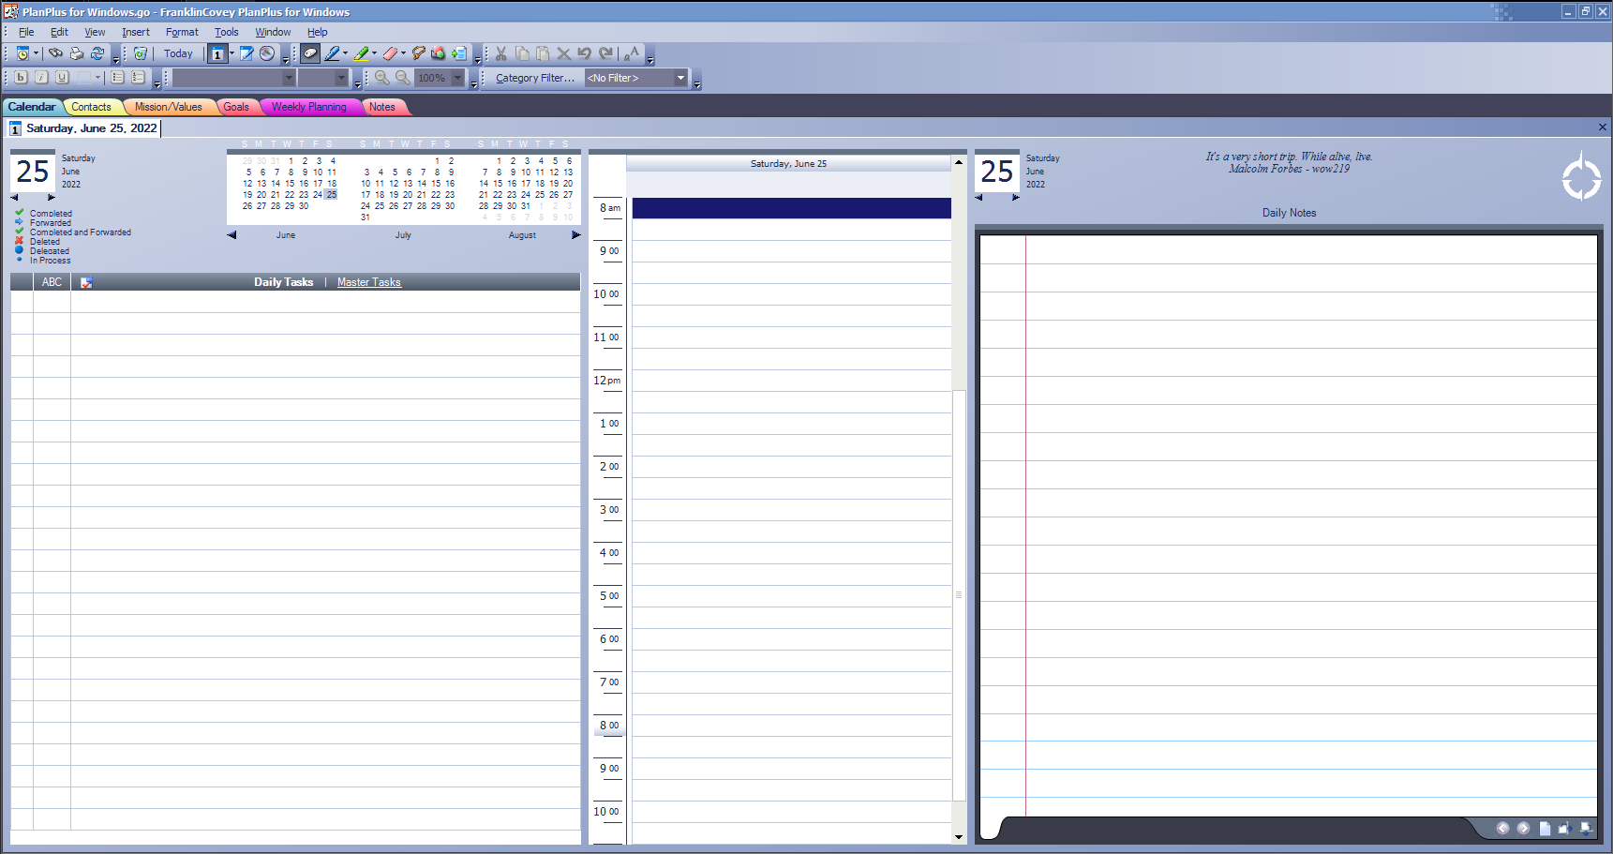Advance mini calendars using the right arrow

(x=575, y=235)
